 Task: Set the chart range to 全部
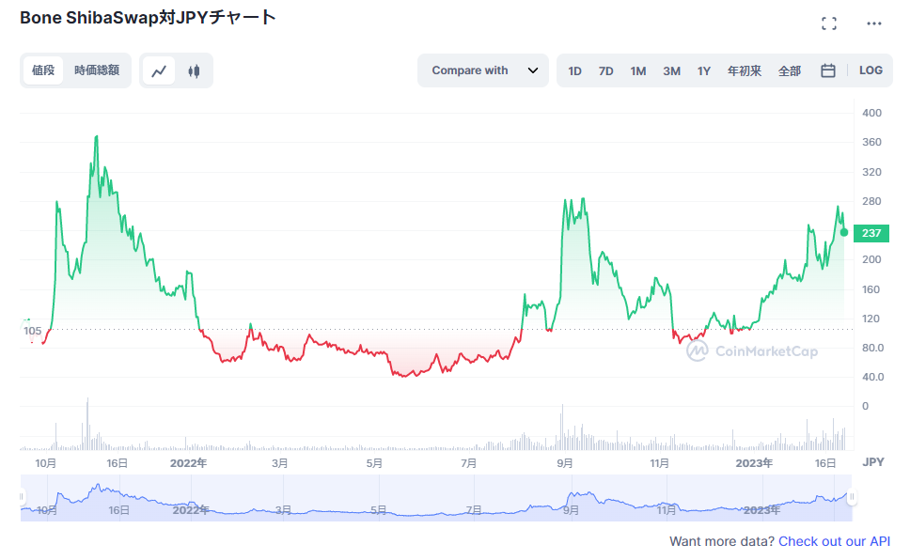(x=790, y=70)
